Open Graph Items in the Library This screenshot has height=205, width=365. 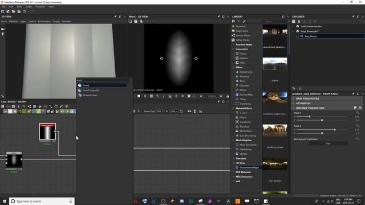(x=242, y=31)
